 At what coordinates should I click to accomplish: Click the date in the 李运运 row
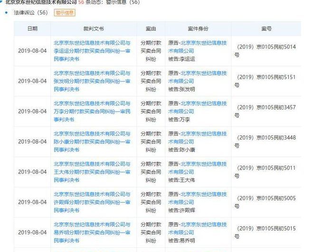(x=32, y=51)
